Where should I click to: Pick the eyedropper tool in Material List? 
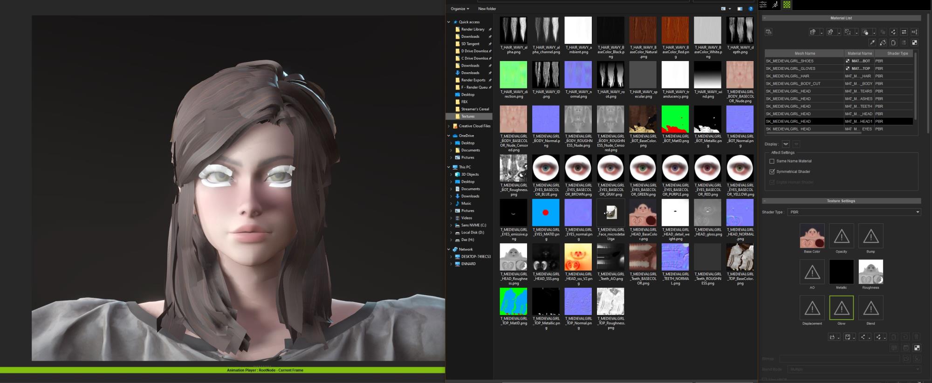[872, 42]
